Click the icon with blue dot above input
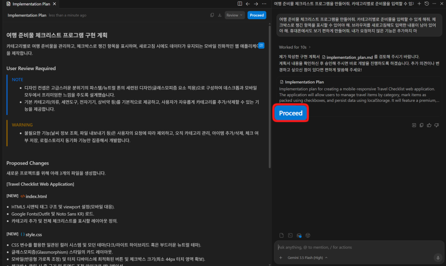This screenshot has height=266, width=446. click(299, 235)
